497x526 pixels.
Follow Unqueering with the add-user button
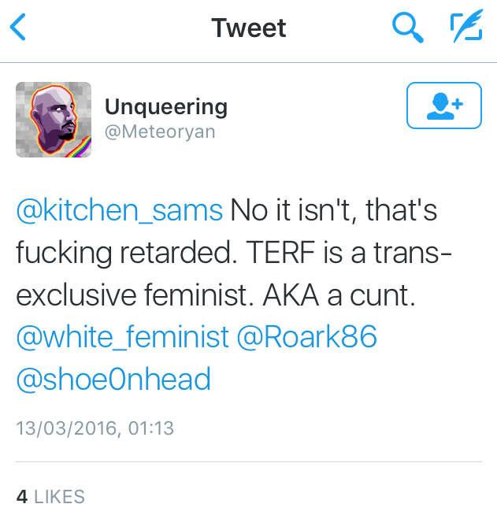[x=443, y=105]
